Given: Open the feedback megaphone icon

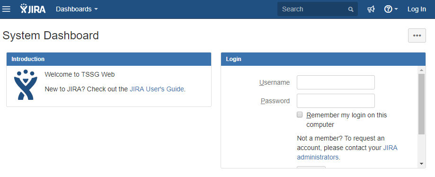Looking at the screenshot, I should (371, 9).
